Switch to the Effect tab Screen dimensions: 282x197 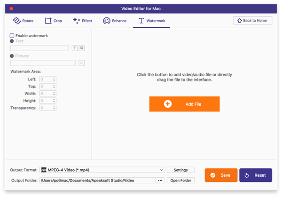point(83,21)
